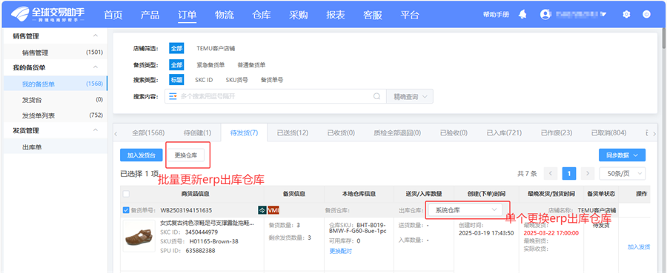
Task: Uncheck order WB2503194151635 checkbox
Action: 126,210
